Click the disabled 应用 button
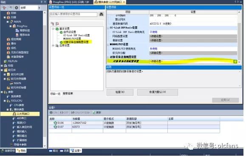This screenshot has height=157, width=246. 225,100
